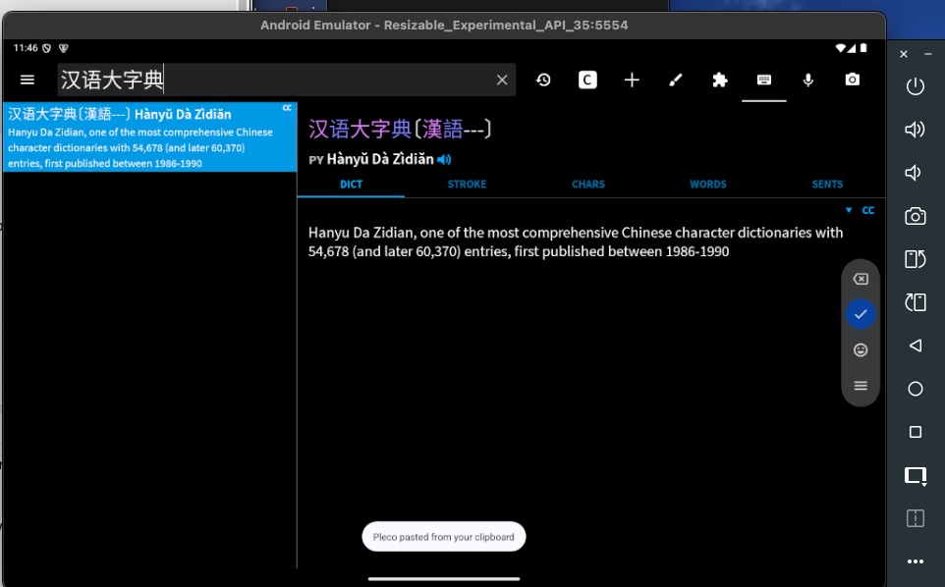This screenshot has width=945, height=587.
Task: Select the 汉语大字典 search result
Action: (x=149, y=137)
